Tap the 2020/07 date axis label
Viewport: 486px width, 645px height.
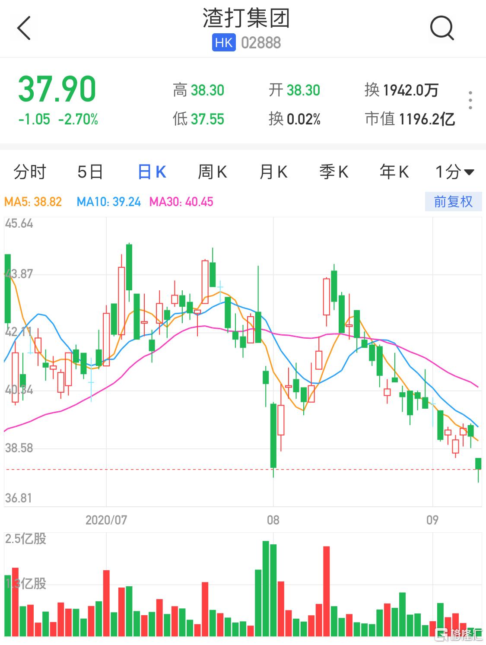[106, 520]
